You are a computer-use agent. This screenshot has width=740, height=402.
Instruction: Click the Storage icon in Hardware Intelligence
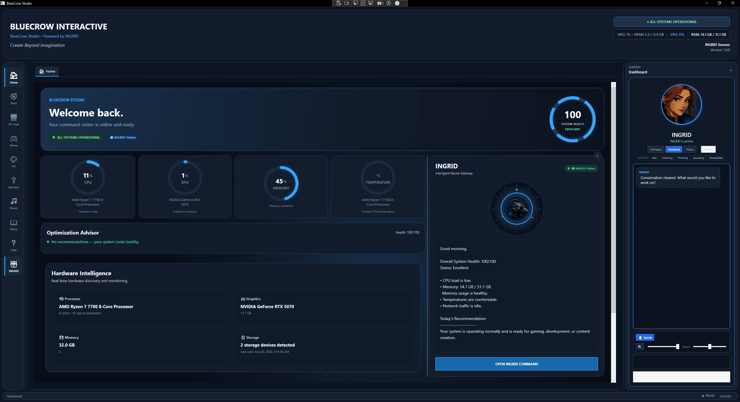click(243, 338)
